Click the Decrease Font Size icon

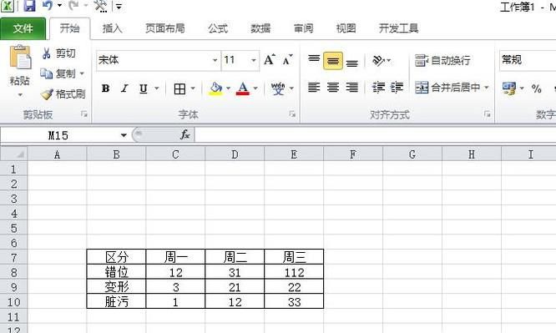click(x=287, y=59)
